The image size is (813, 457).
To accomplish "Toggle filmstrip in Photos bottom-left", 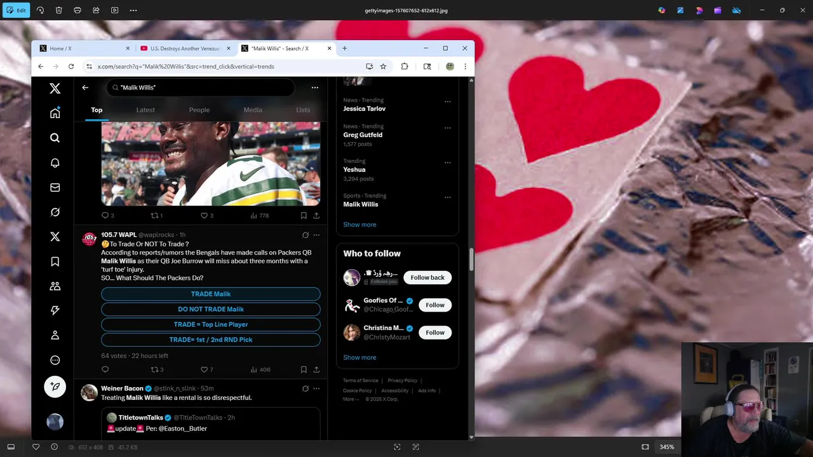I will (x=11, y=447).
